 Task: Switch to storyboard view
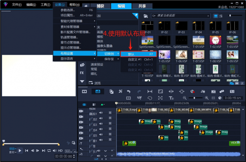[84, 91]
